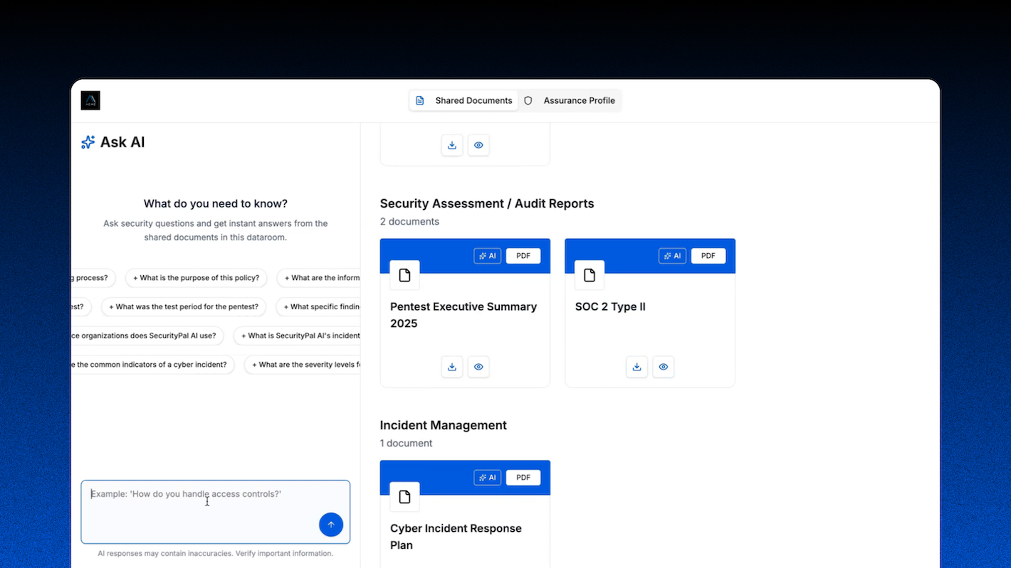Click document icon on SOC 2 Type II card
Viewport: 1011px width, 568px height.
point(590,275)
